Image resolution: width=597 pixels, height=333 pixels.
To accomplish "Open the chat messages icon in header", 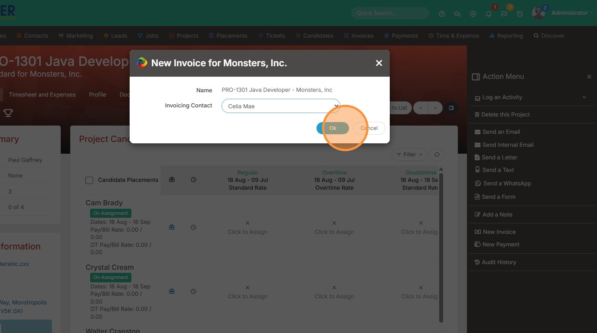I will click(457, 14).
